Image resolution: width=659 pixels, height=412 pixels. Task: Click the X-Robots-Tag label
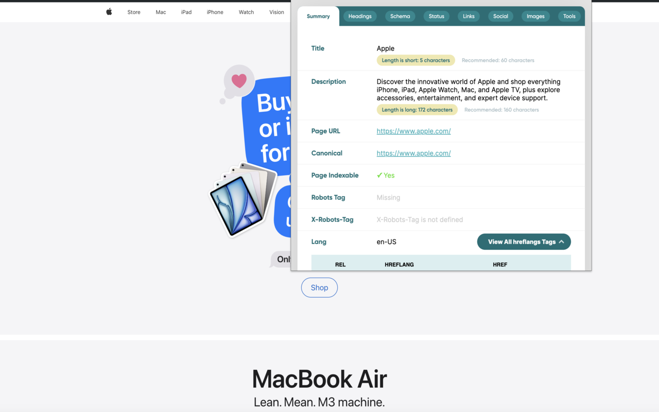(332, 220)
